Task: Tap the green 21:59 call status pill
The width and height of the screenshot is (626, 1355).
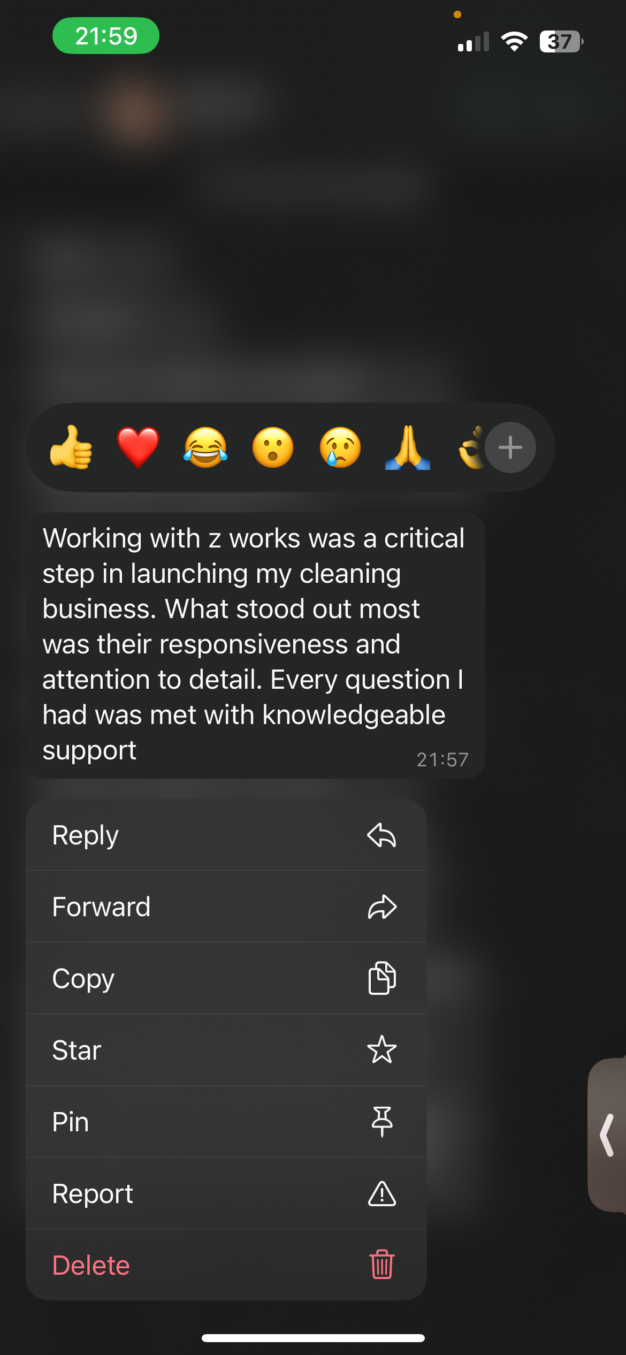Action: (x=106, y=36)
